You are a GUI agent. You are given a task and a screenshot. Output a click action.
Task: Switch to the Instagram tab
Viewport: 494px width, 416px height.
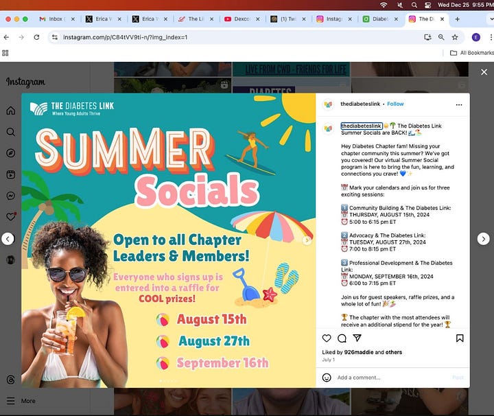(332, 19)
